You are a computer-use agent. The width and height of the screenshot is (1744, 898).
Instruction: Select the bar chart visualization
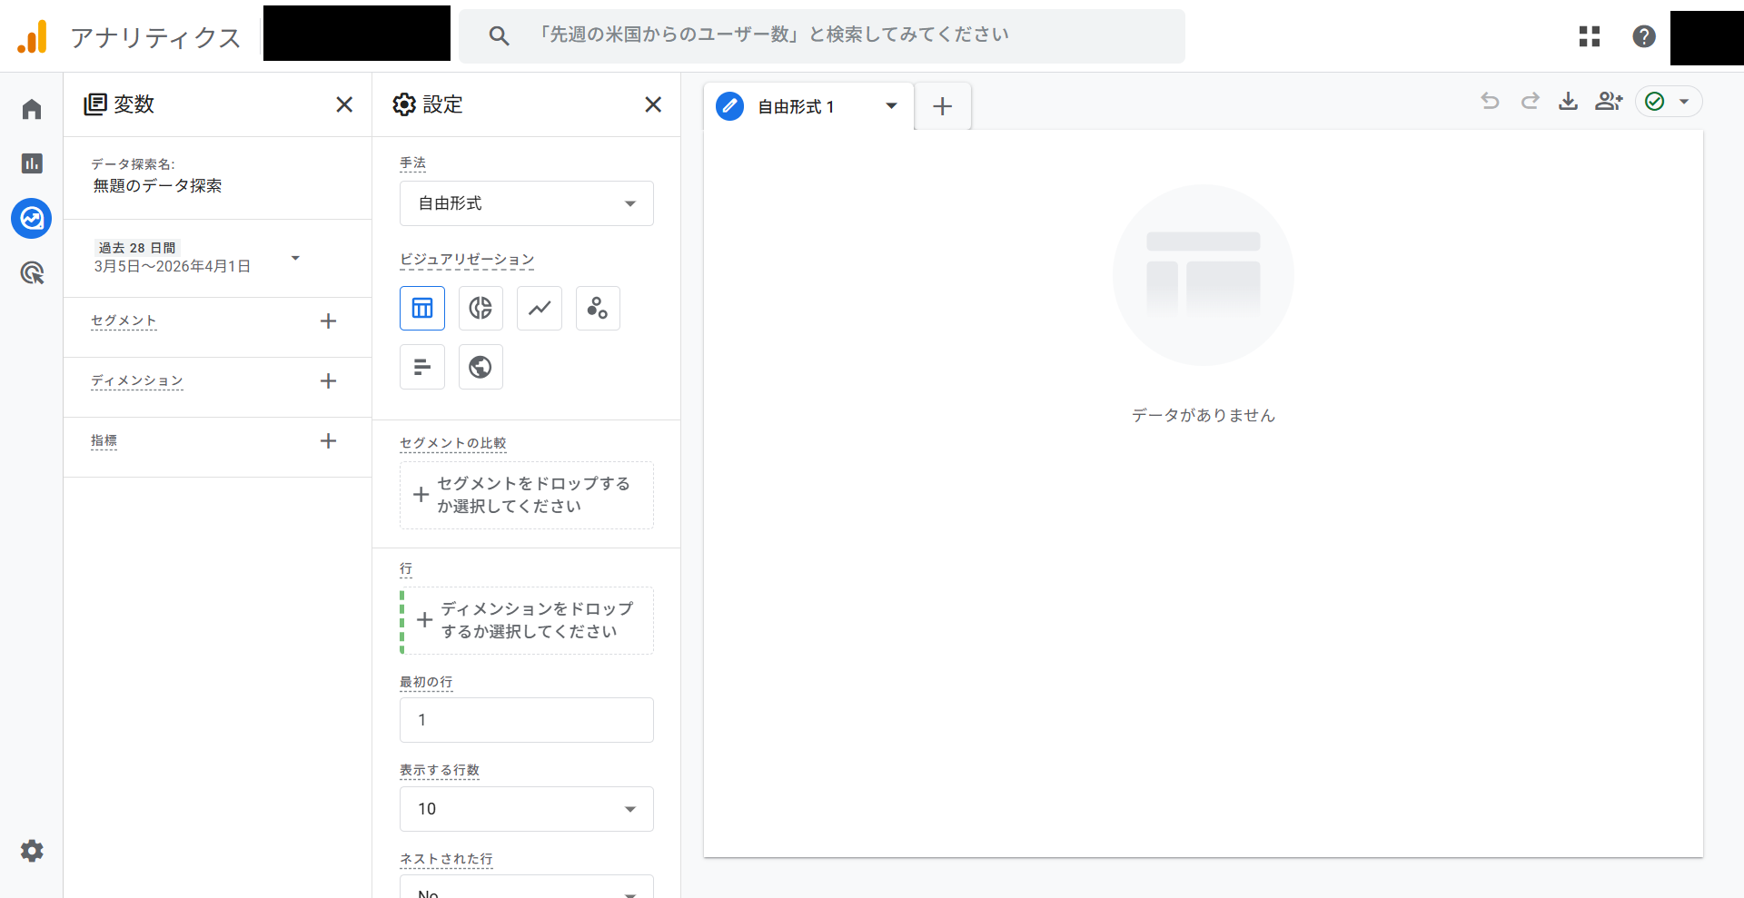pos(422,367)
